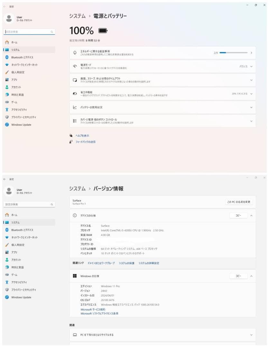Expand 画面、スリープ、休止状態のタイムアウト section
Image resolution: width=269 pixels, height=348 pixels.
(x=251, y=80)
